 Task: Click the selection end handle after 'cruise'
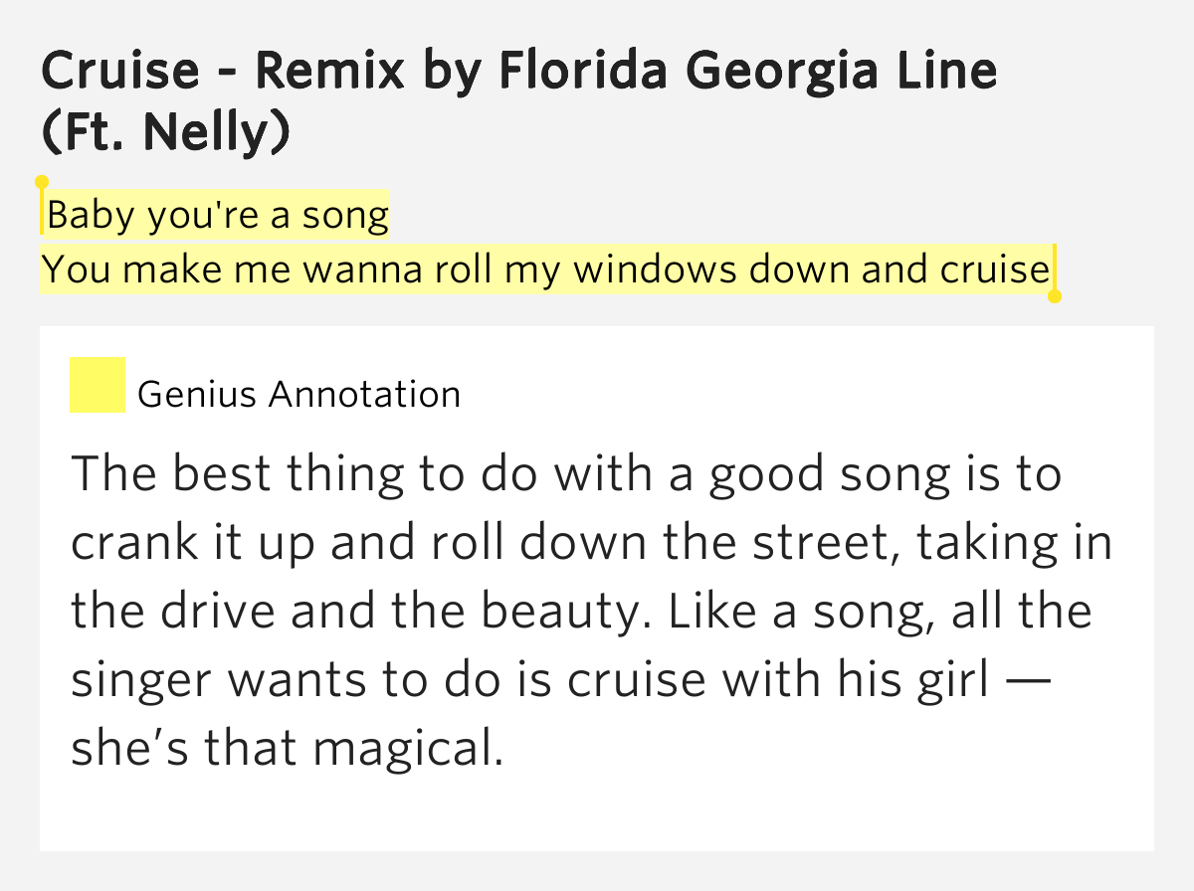(x=1055, y=295)
